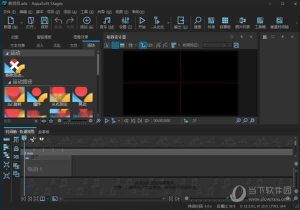Click the 新建 (New) toolbar icon
Image resolution: width=300 pixels, height=210 pixels.
click(x=10, y=20)
